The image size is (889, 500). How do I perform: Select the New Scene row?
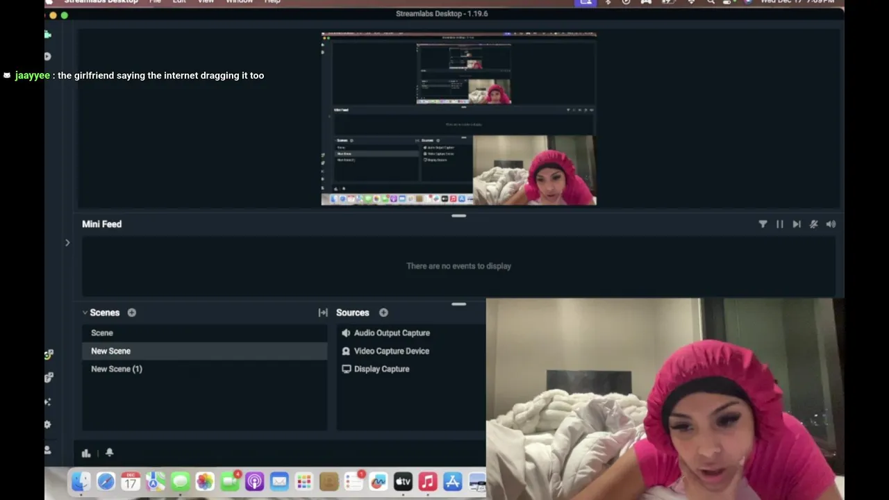coord(204,351)
